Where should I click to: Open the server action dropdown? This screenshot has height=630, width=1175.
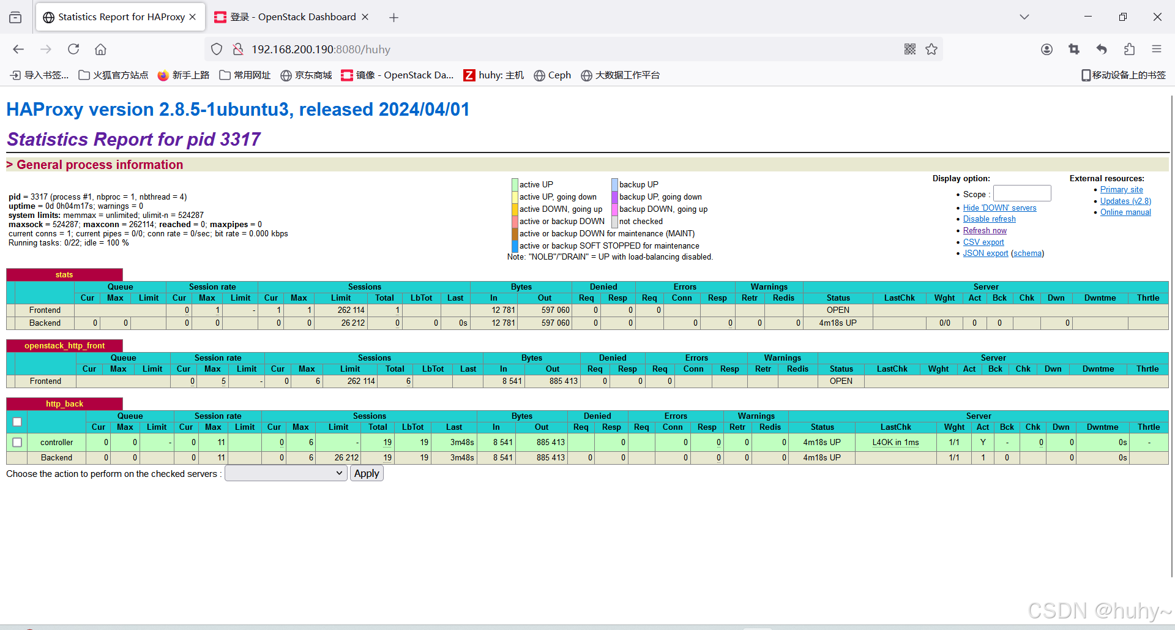(x=286, y=473)
